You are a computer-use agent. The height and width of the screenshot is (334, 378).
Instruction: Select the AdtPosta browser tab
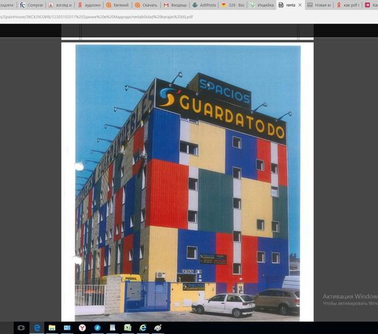(204, 5)
